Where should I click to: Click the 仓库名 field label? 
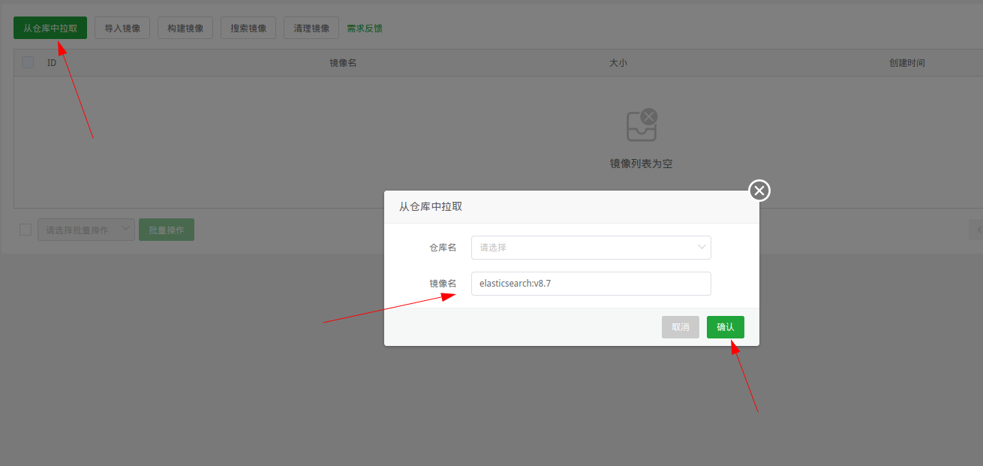point(443,247)
